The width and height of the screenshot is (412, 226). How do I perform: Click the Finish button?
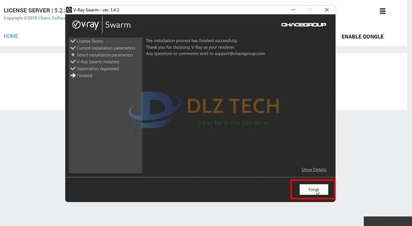coord(314,189)
